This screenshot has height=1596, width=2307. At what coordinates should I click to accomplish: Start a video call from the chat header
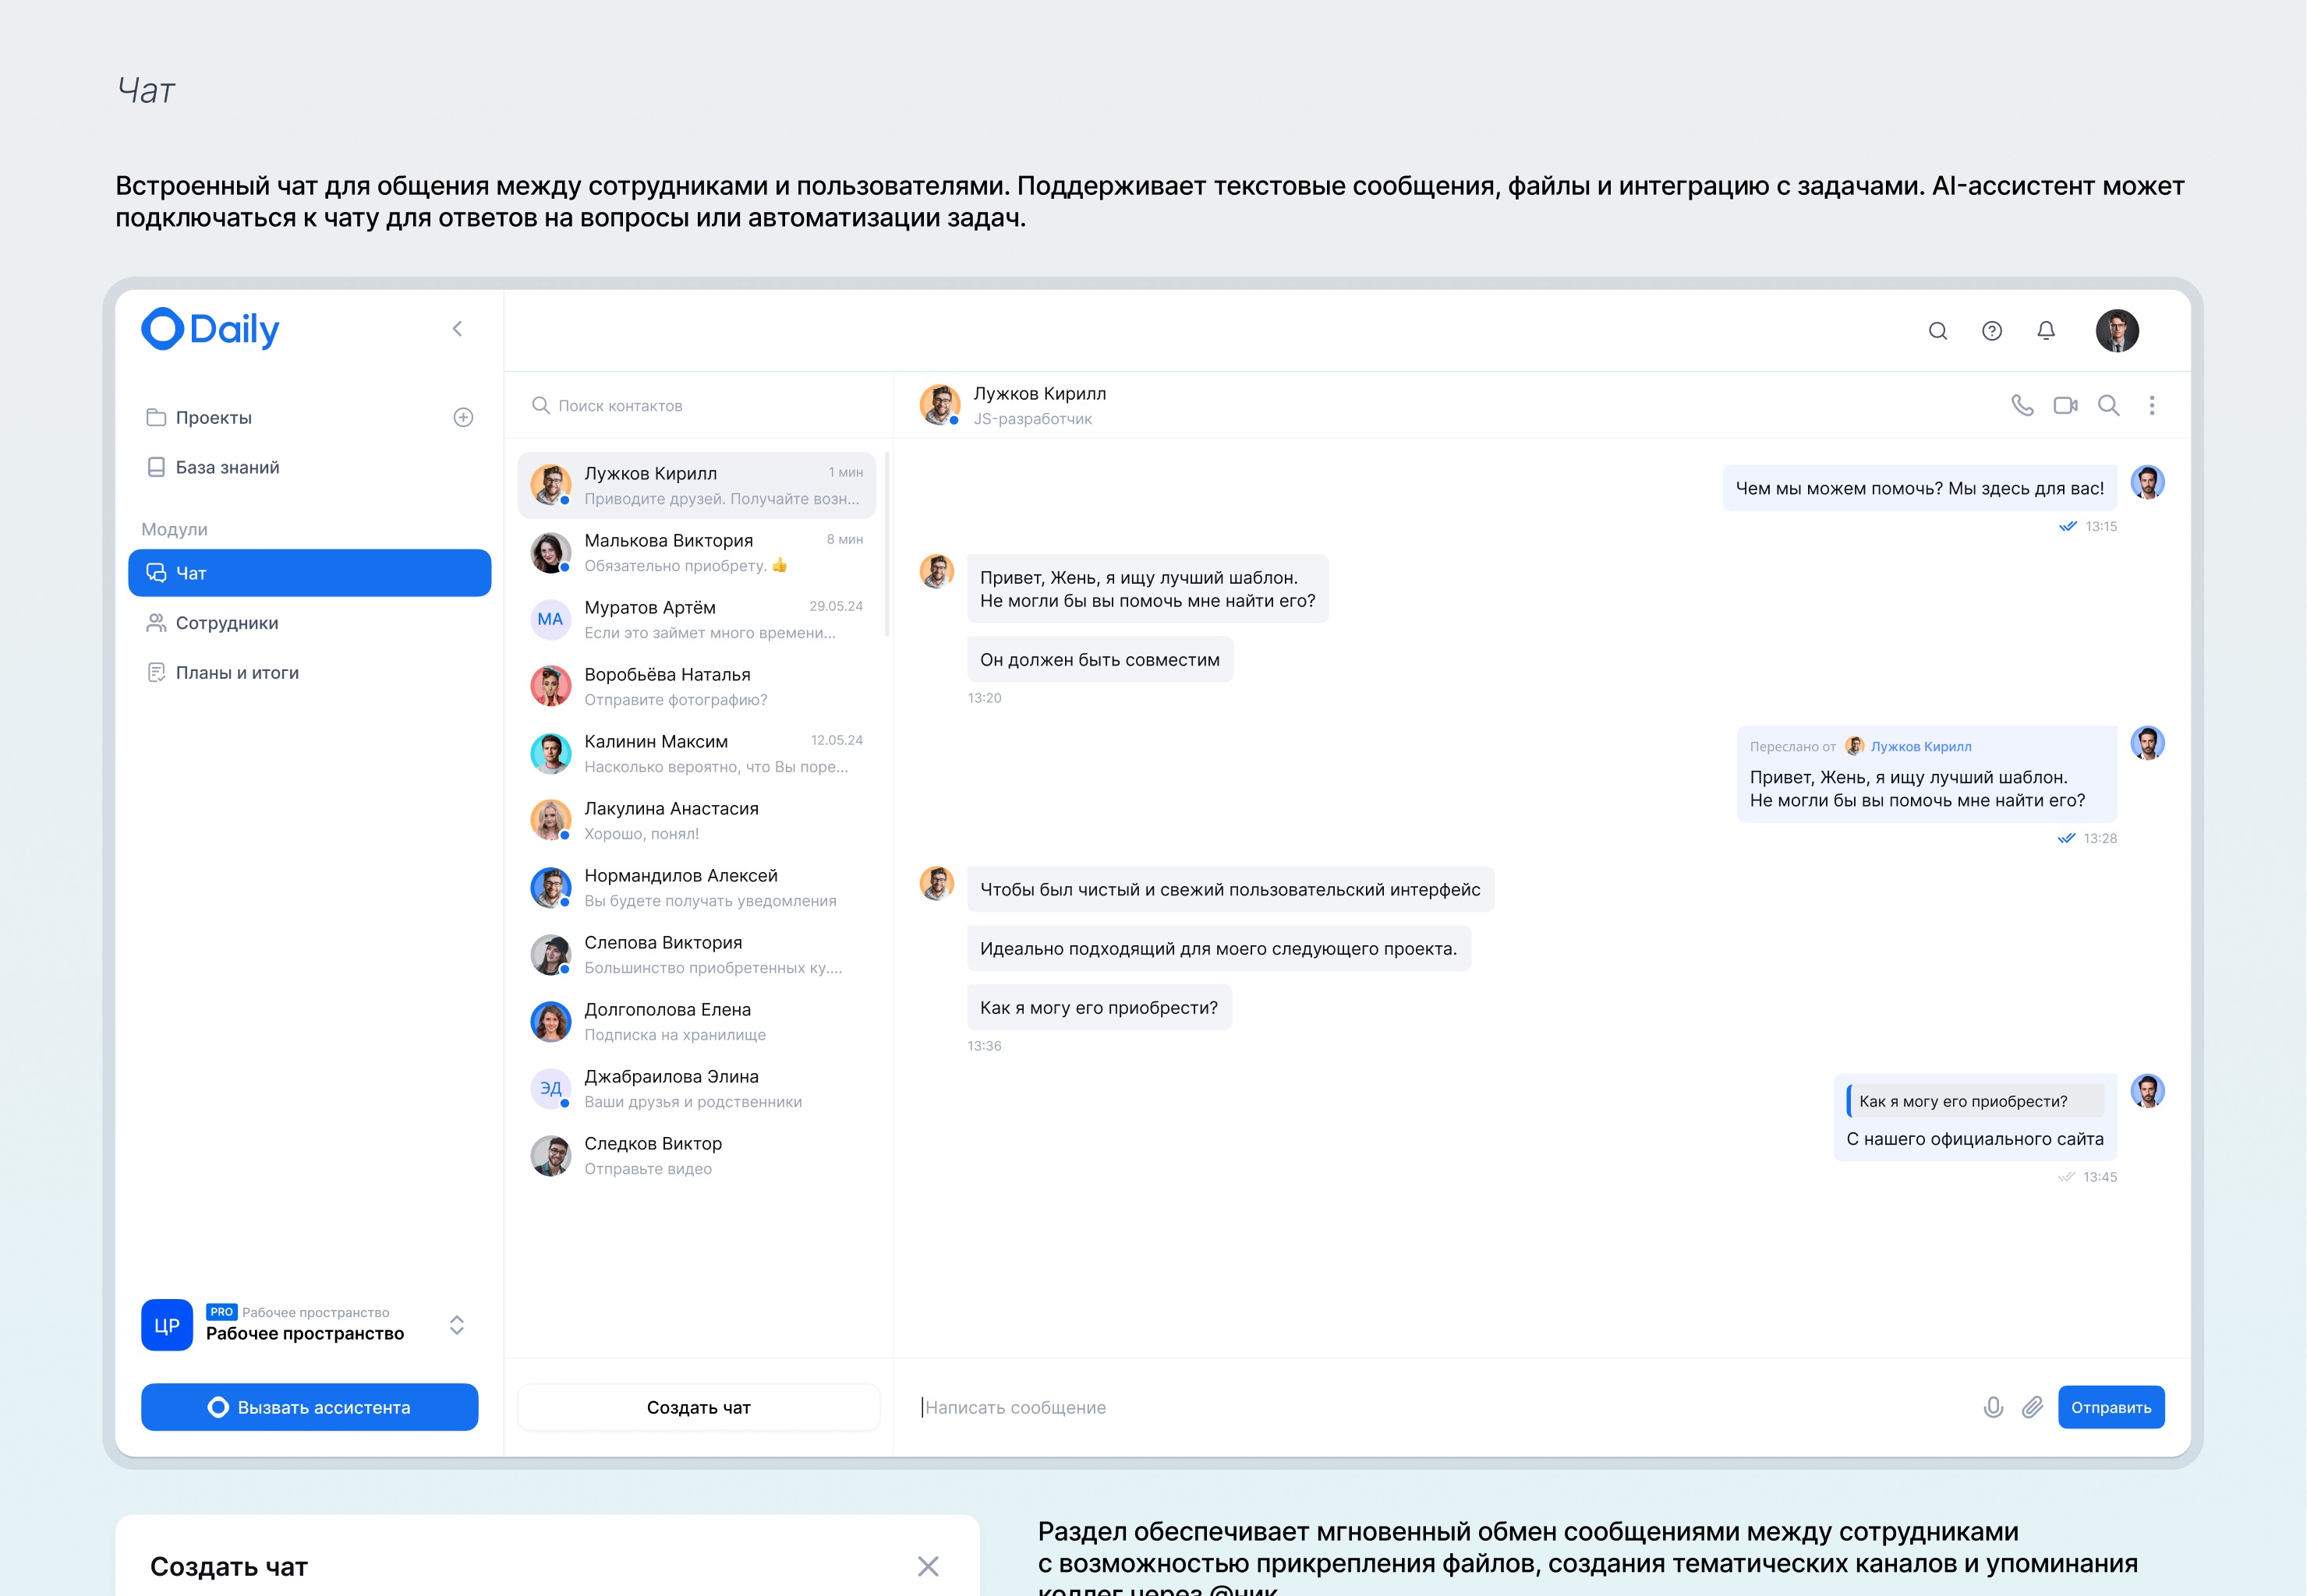(x=2064, y=405)
